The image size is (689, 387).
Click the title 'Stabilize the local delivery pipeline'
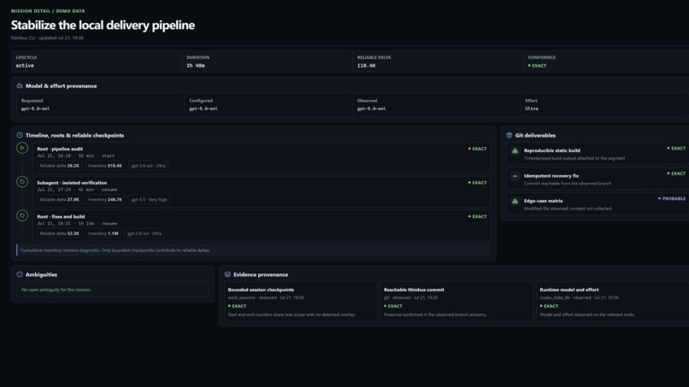click(103, 25)
